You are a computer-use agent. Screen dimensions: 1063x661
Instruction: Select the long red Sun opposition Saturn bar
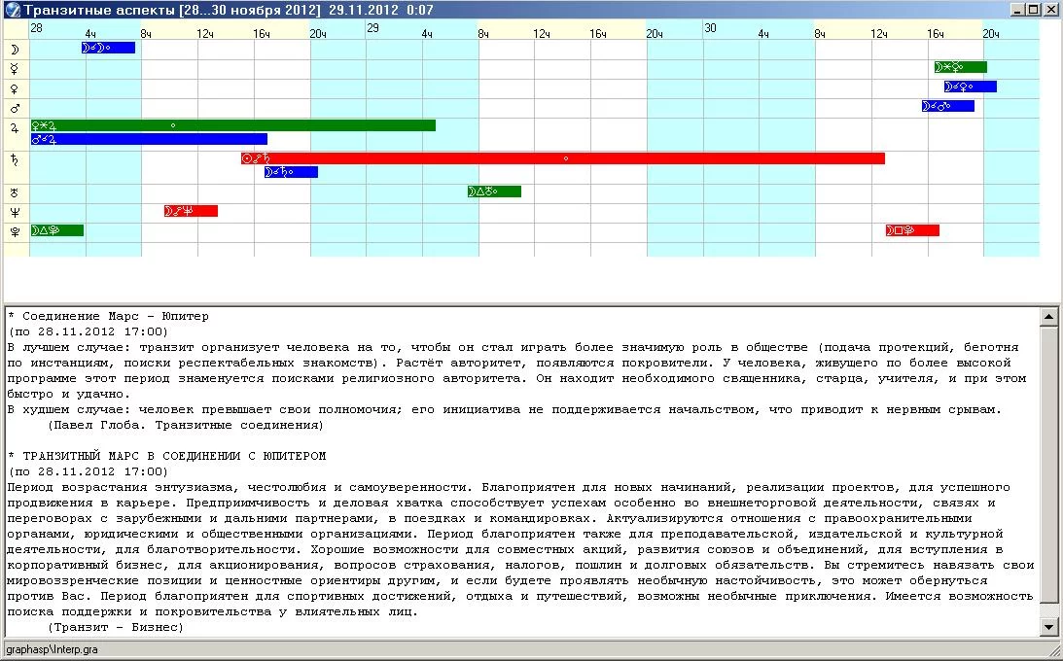[x=563, y=158]
